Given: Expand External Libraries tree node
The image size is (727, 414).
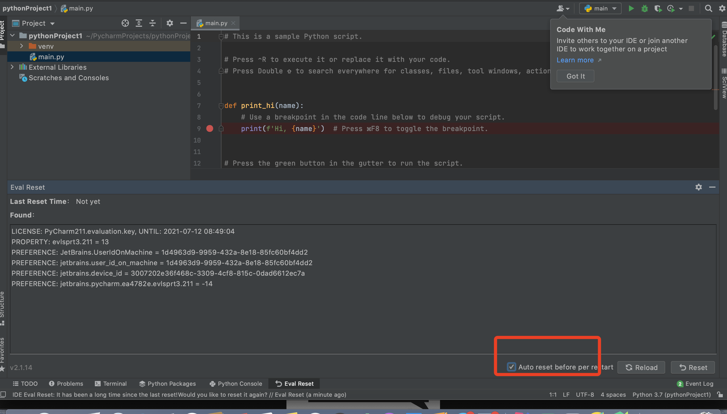Looking at the screenshot, I should [12, 67].
